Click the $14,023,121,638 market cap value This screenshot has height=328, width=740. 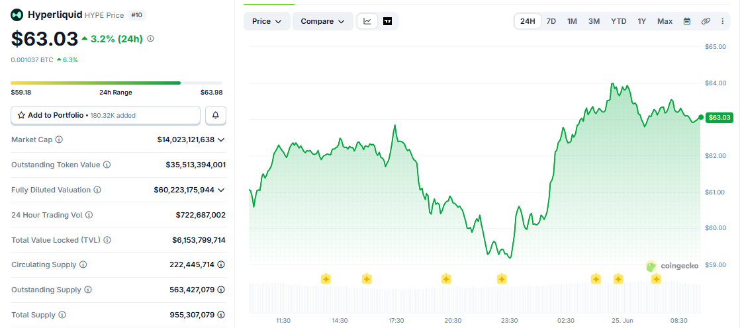(186, 140)
